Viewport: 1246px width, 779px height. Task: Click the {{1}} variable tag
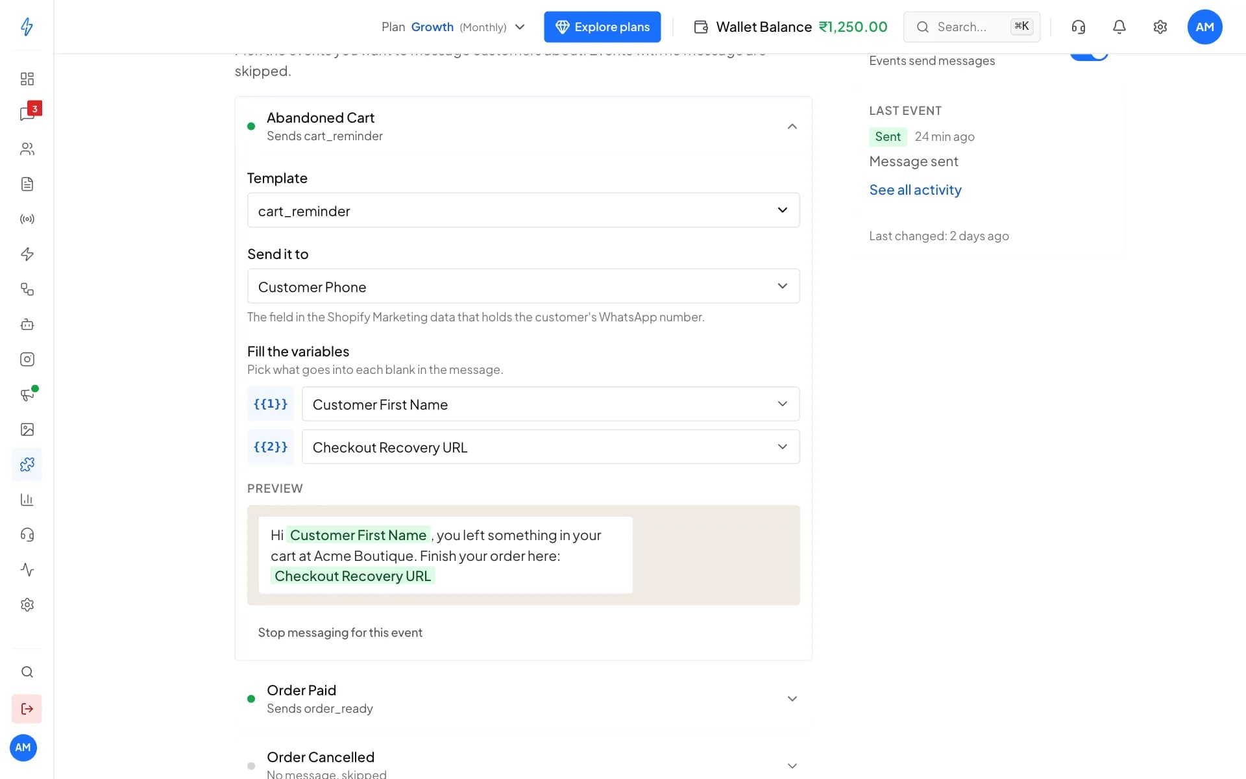270,404
